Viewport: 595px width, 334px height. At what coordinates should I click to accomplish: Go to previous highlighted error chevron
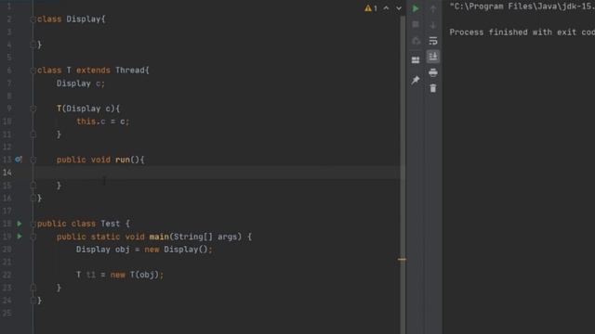pos(386,8)
